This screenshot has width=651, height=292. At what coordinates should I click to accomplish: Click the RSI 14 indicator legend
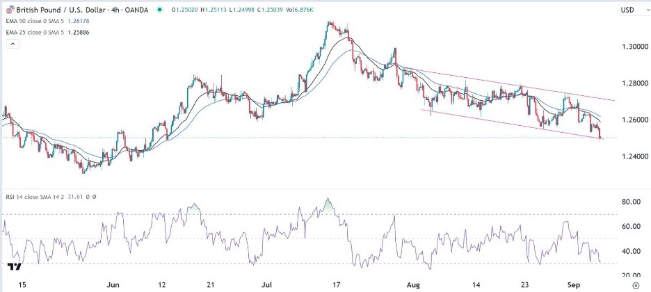tap(36, 198)
